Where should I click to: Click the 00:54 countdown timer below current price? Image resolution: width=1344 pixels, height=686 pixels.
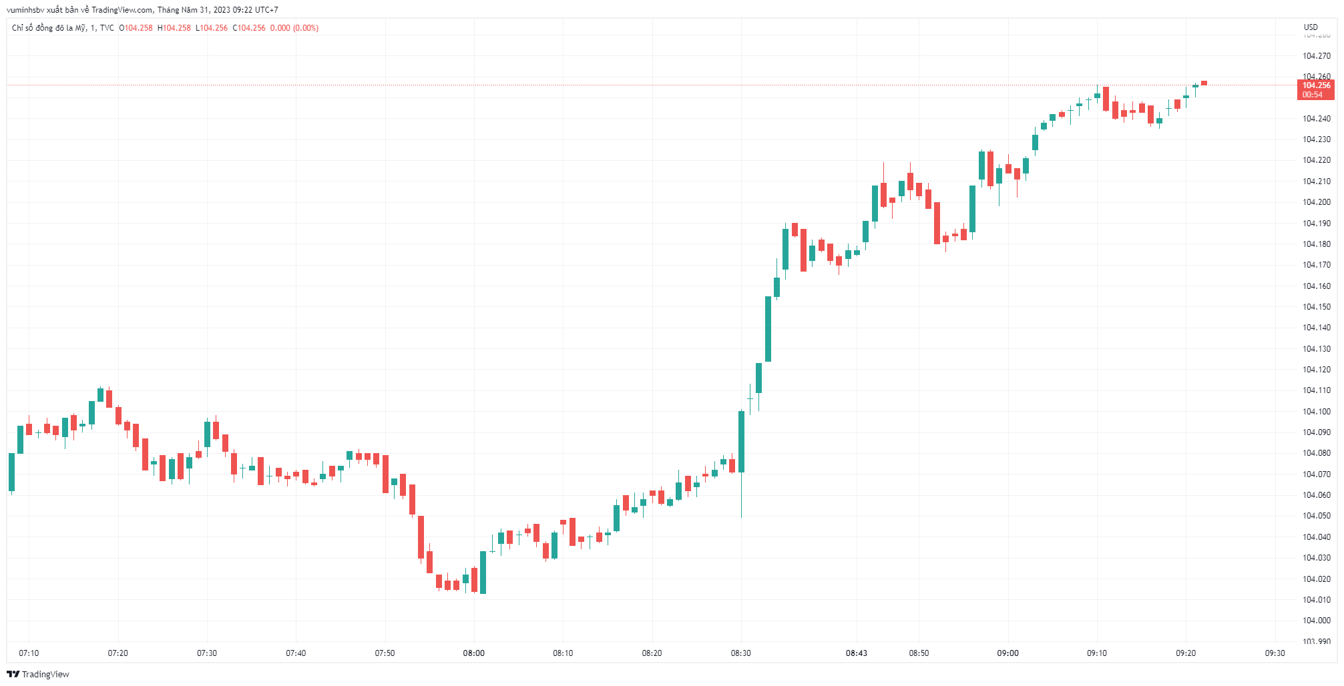click(1312, 95)
